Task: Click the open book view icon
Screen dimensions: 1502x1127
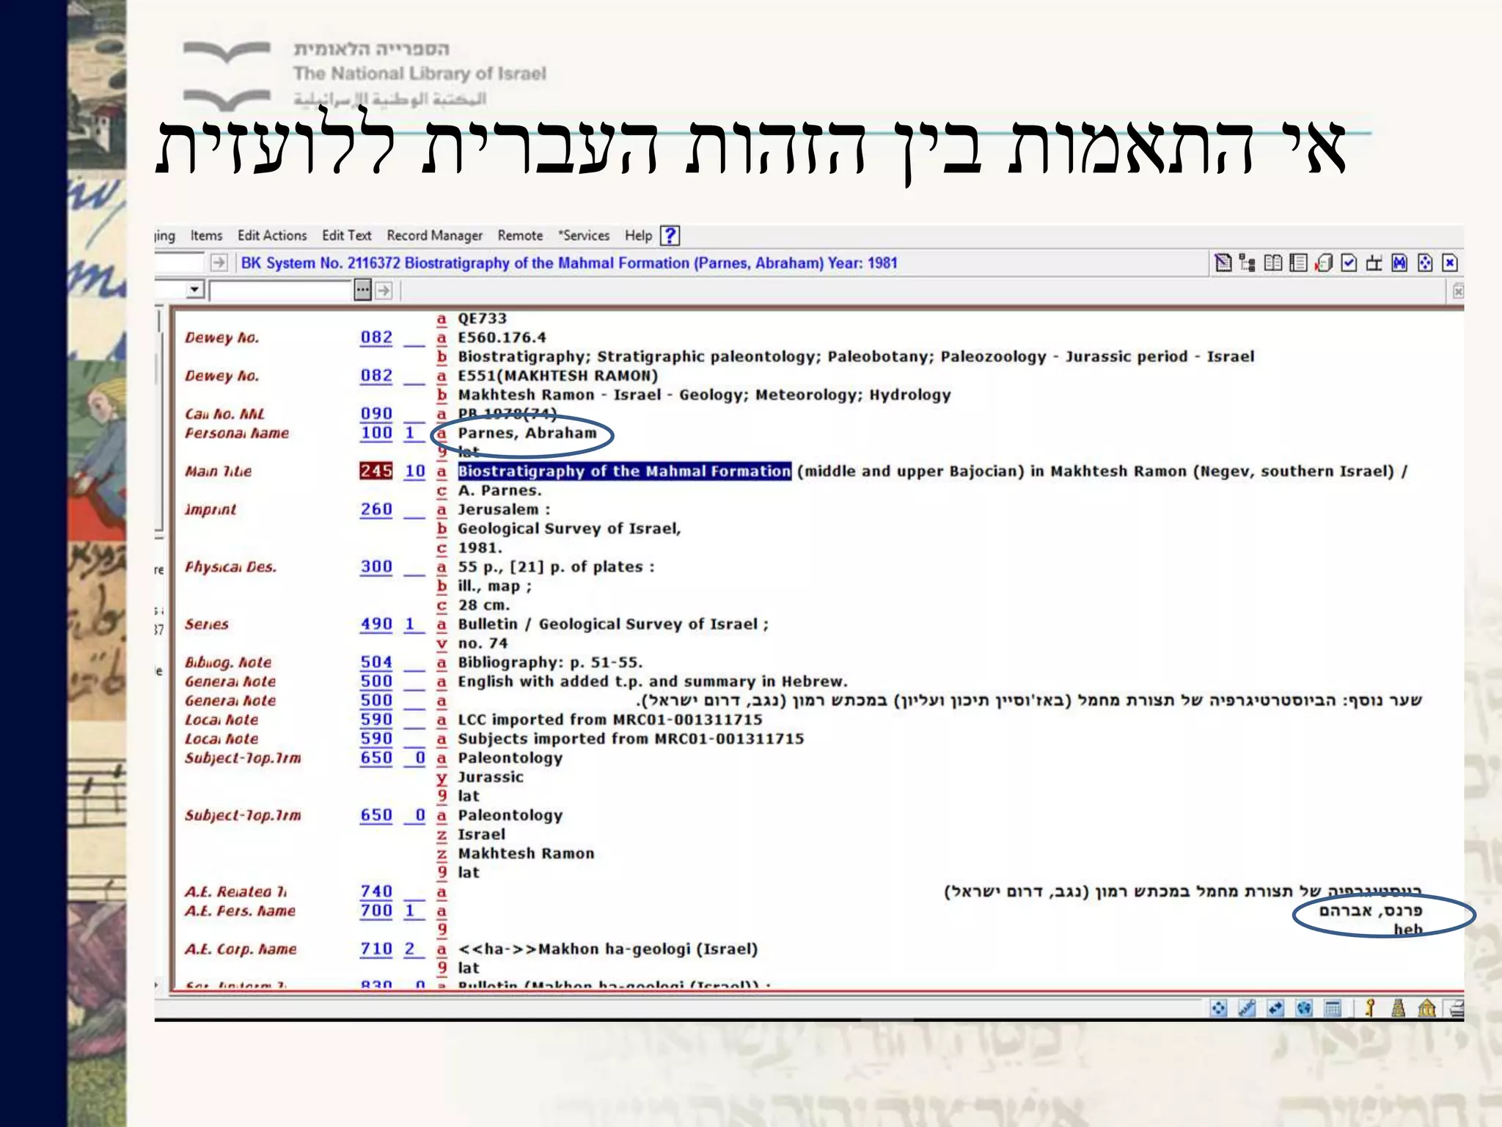Action: (1273, 263)
